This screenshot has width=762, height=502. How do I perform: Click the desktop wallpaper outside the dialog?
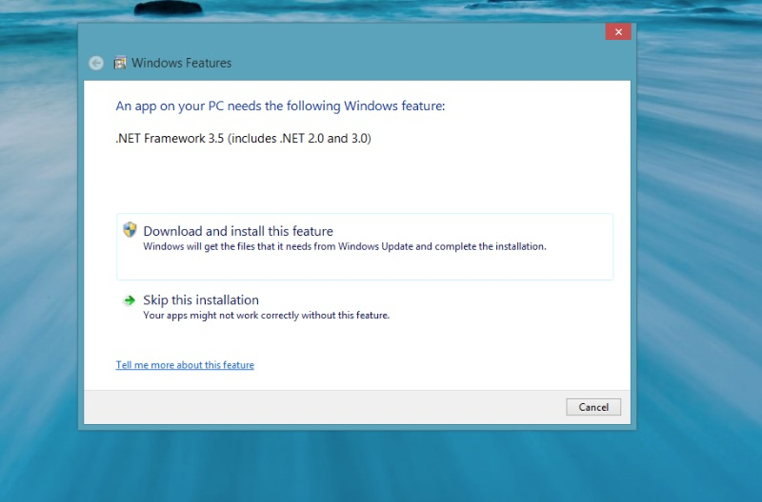pyautogui.click(x=695, y=285)
